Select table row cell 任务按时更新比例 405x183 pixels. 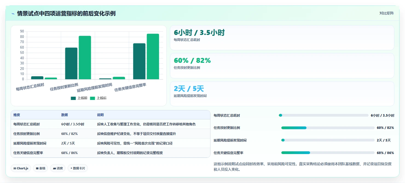coord(27,134)
